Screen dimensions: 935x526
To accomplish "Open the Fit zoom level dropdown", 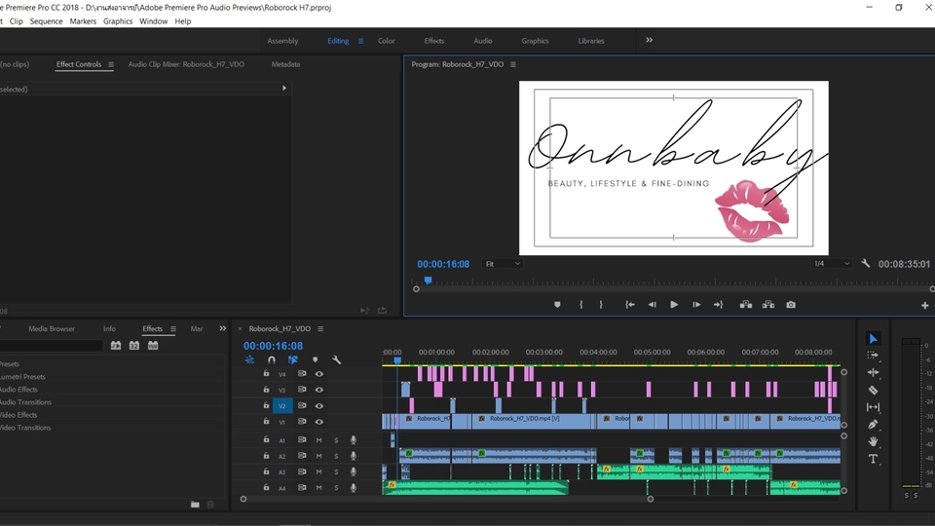I will [x=503, y=264].
